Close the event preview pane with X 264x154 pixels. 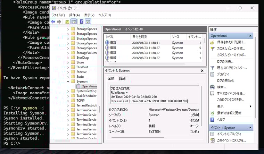click(x=202, y=71)
